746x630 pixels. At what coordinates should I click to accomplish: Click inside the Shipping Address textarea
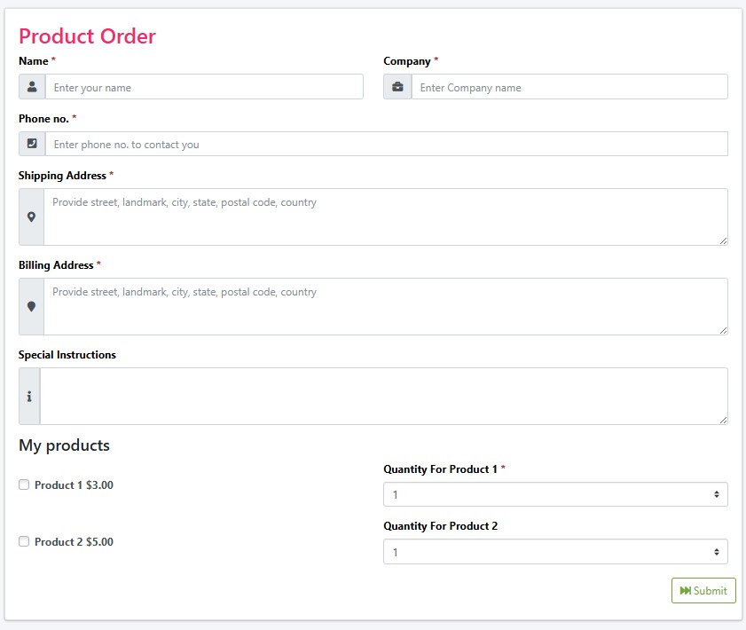[386, 217]
